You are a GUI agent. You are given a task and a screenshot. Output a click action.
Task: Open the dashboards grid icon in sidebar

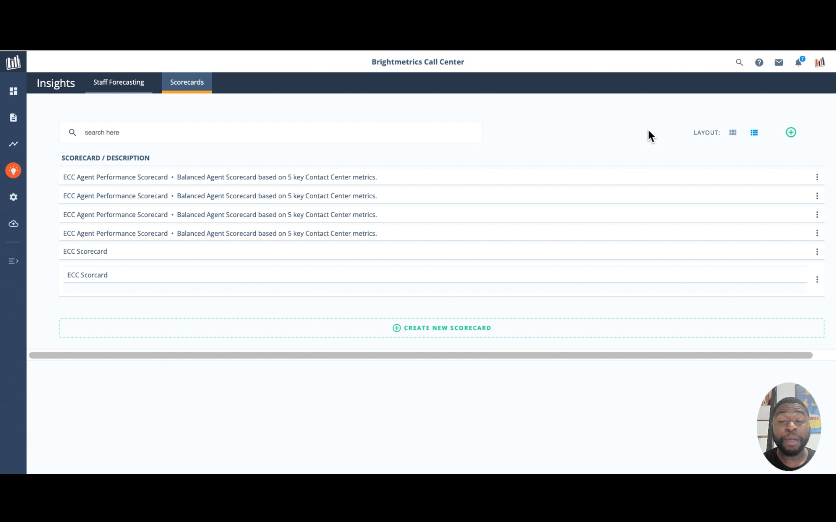point(13,91)
